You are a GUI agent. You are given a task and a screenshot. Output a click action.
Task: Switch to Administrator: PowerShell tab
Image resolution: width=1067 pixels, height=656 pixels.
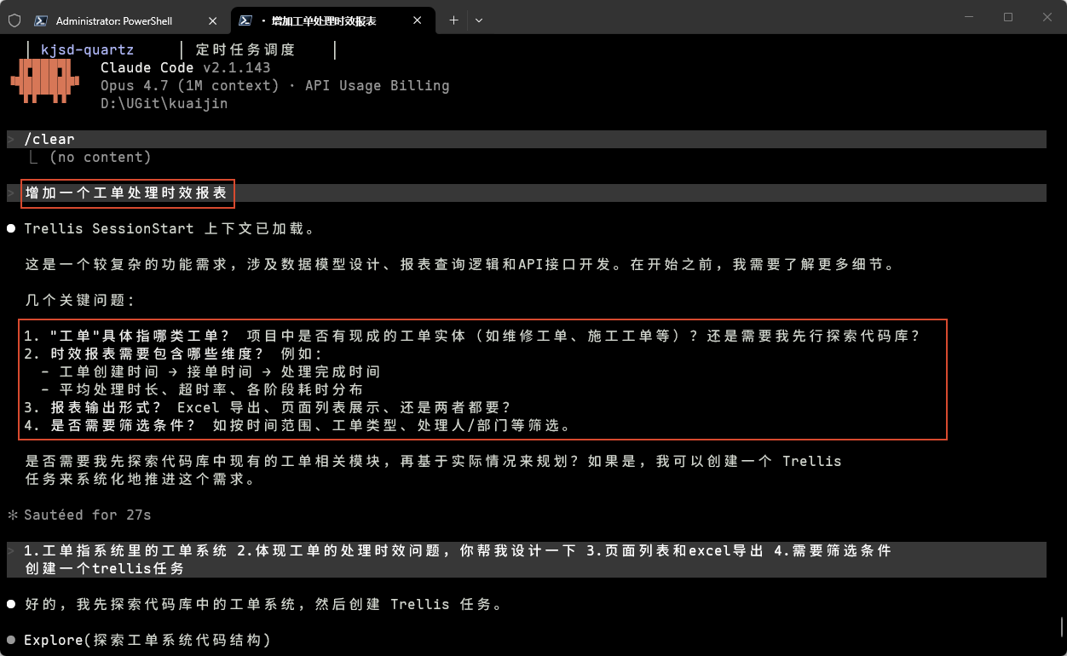pyautogui.click(x=114, y=20)
